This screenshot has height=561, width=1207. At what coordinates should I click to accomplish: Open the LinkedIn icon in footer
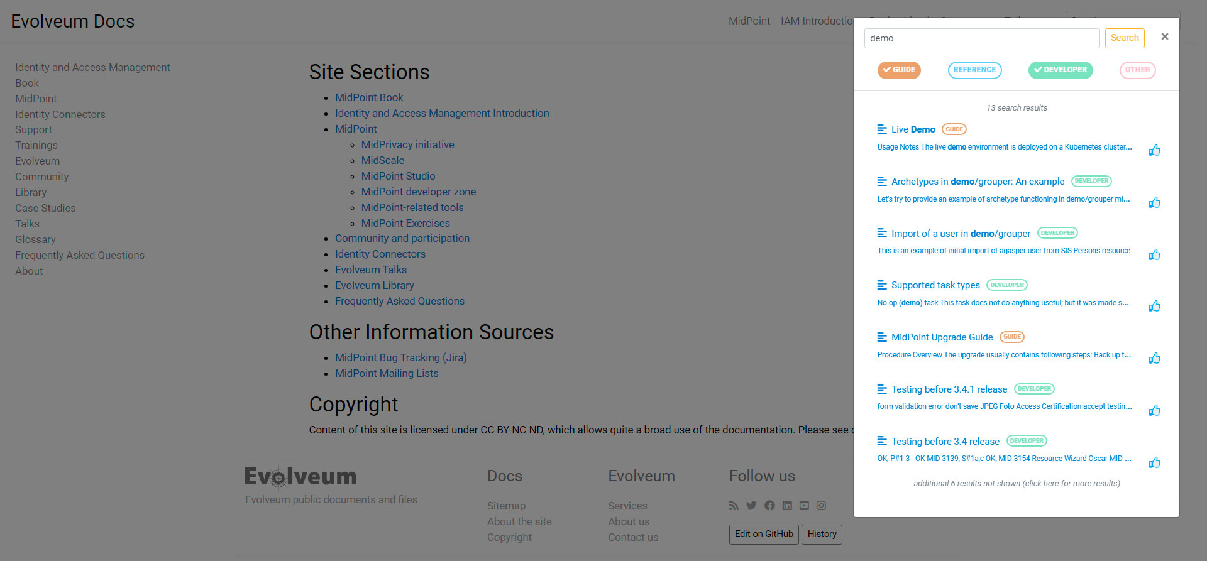point(787,505)
